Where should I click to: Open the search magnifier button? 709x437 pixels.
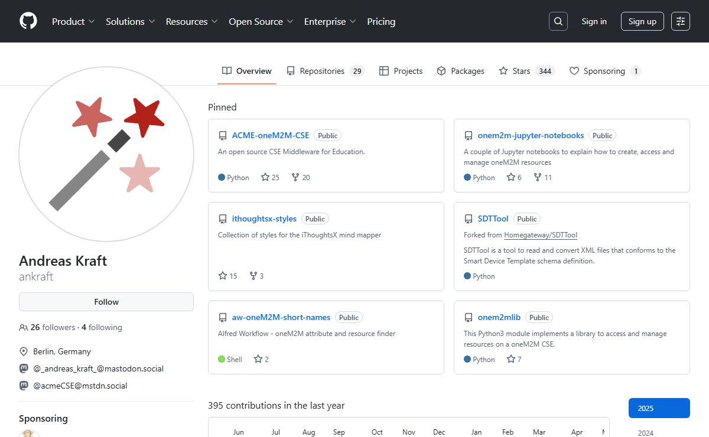558,21
